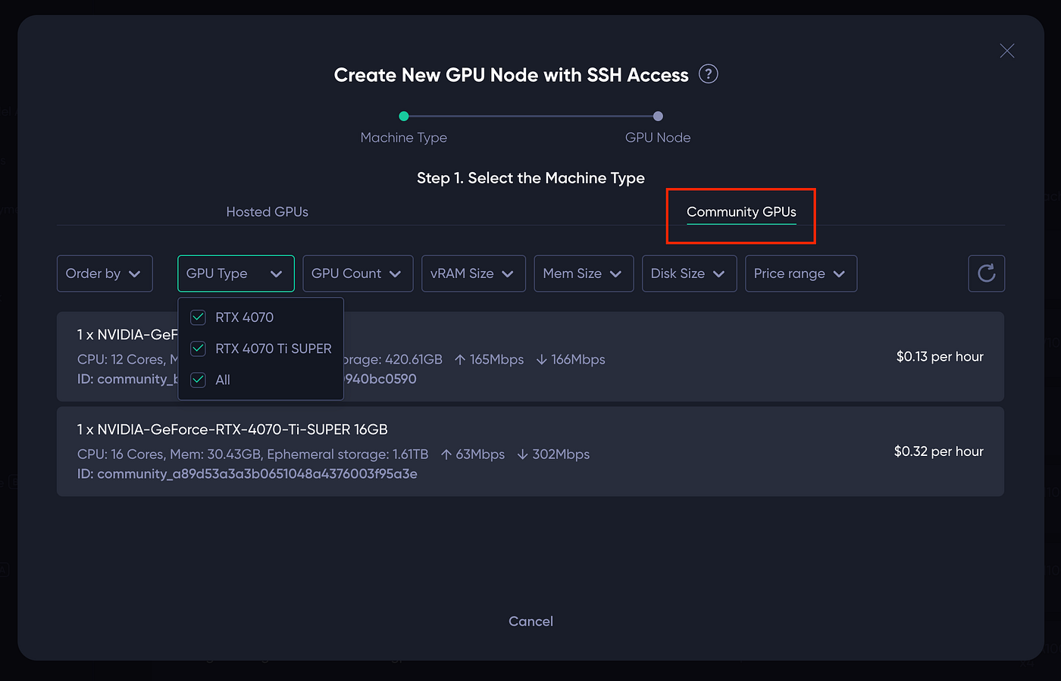Screen dimensions: 1061x681
Task: Uncheck the RTX 4070 checkbox
Action: (198, 317)
